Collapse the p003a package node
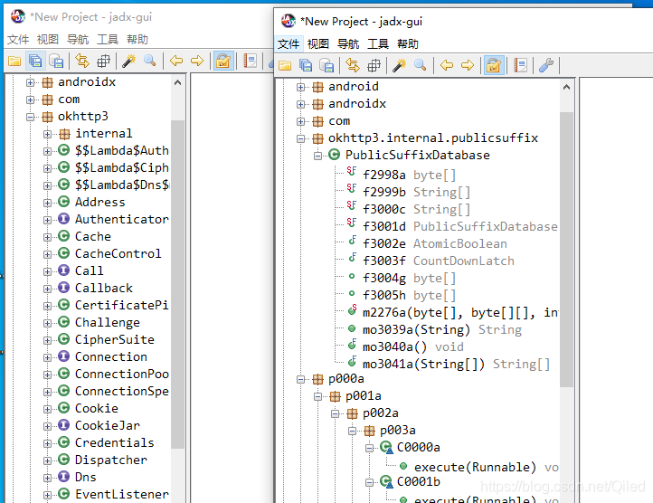This screenshot has width=653, height=503. click(x=353, y=431)
